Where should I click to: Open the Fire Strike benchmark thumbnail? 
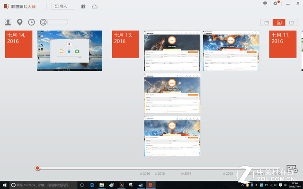click(172, 51)
